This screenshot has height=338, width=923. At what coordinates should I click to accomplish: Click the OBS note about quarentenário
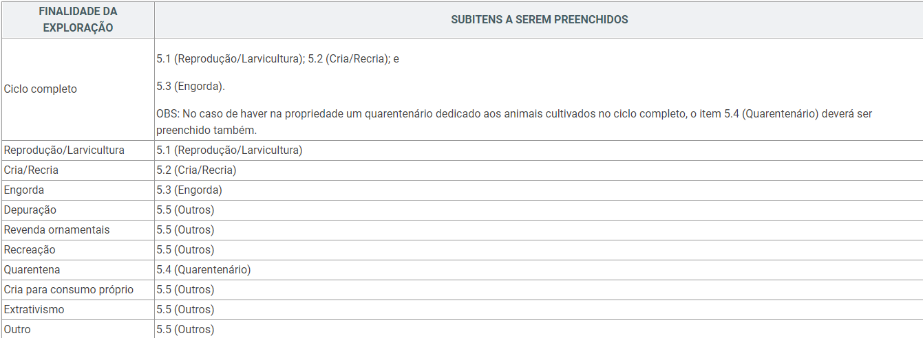tap(514, 122)
